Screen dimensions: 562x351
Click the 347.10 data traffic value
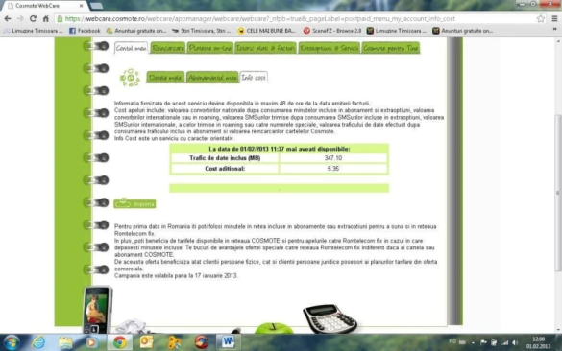(333, 158)
